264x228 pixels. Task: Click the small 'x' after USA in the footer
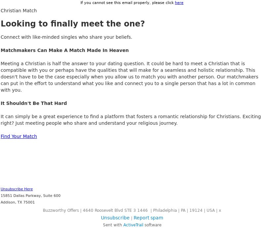tap(220, 210)
